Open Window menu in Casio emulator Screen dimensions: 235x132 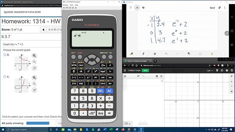click(65, 5)
